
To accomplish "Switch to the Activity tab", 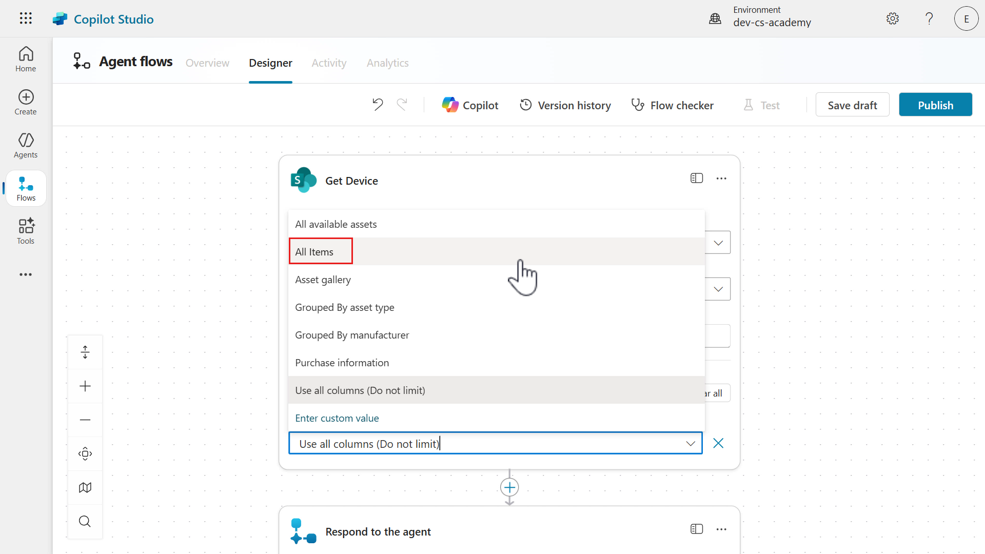I will [329, 63].
